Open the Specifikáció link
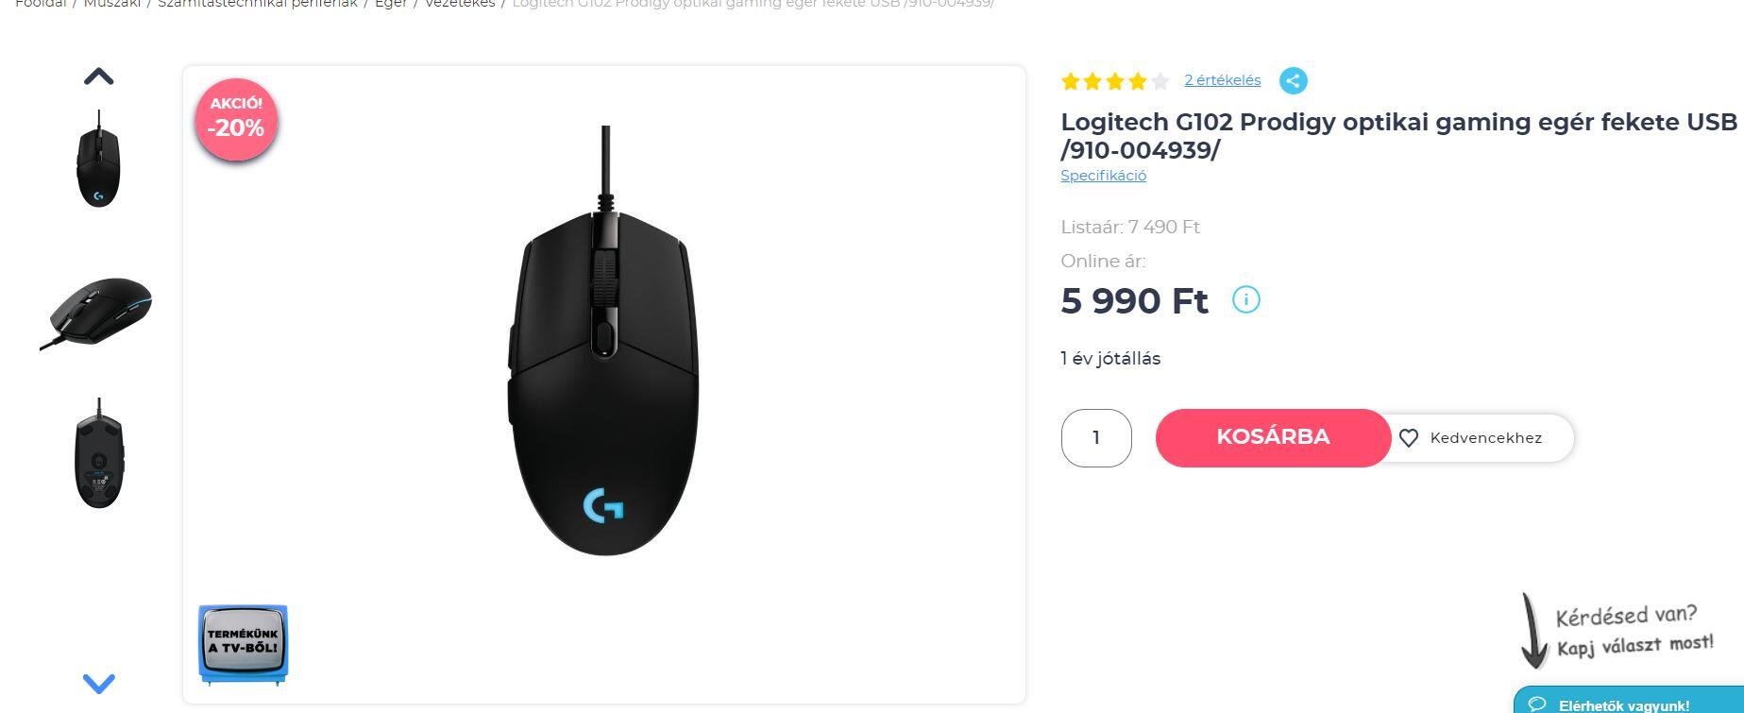This screenshot has width=1744, height=713. [x=1103, y=176]
